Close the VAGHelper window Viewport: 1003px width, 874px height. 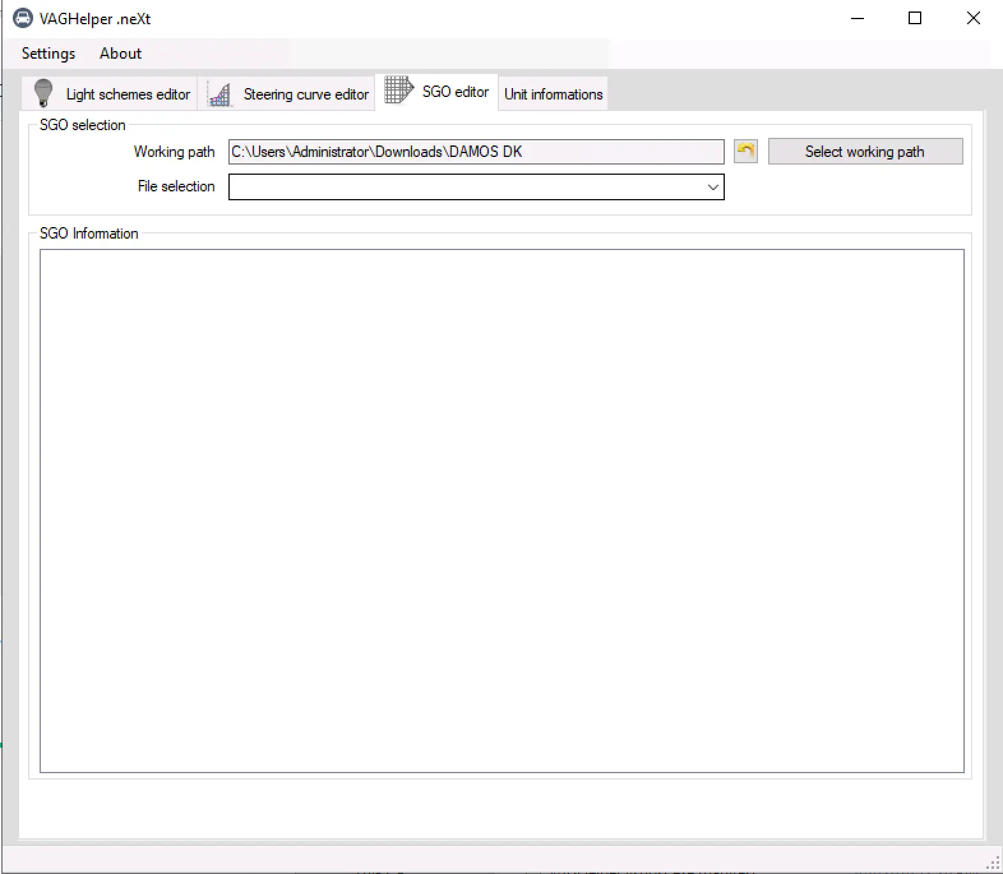tap(973, 19)
